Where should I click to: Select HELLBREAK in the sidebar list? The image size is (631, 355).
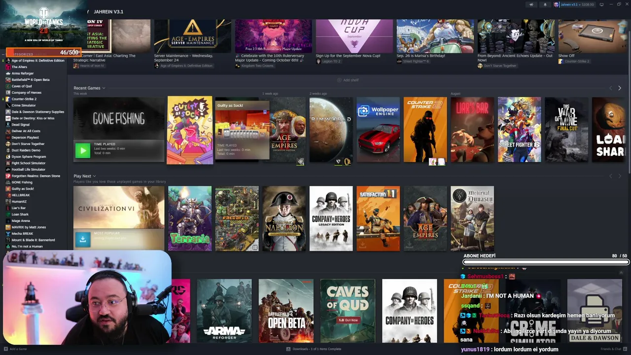[x=21, y=195]
